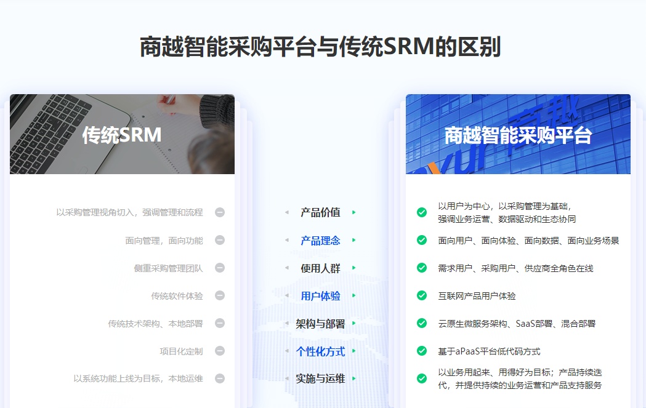Click text 面向用户、面向体验、面向数据、面向业务场景
The width and height of the screenshot is (646, 408).
coord(528,241)
